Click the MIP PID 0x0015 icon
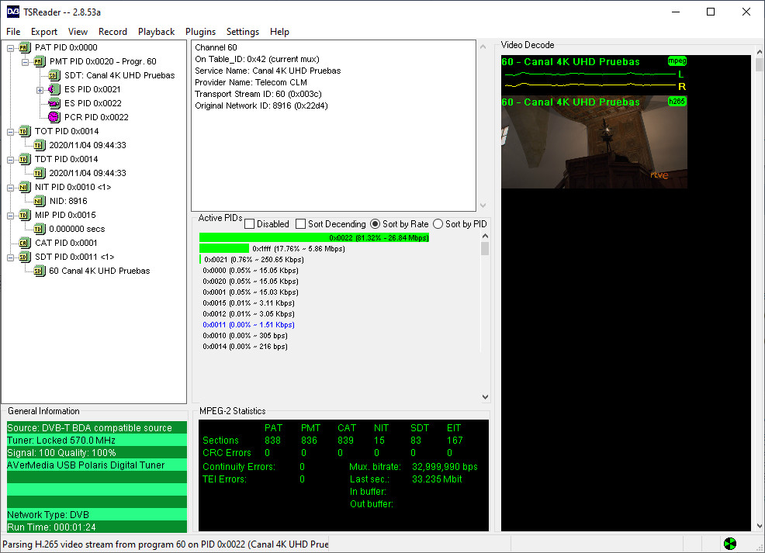The height and width of the screenshot is (553, 765). [24, 215]
